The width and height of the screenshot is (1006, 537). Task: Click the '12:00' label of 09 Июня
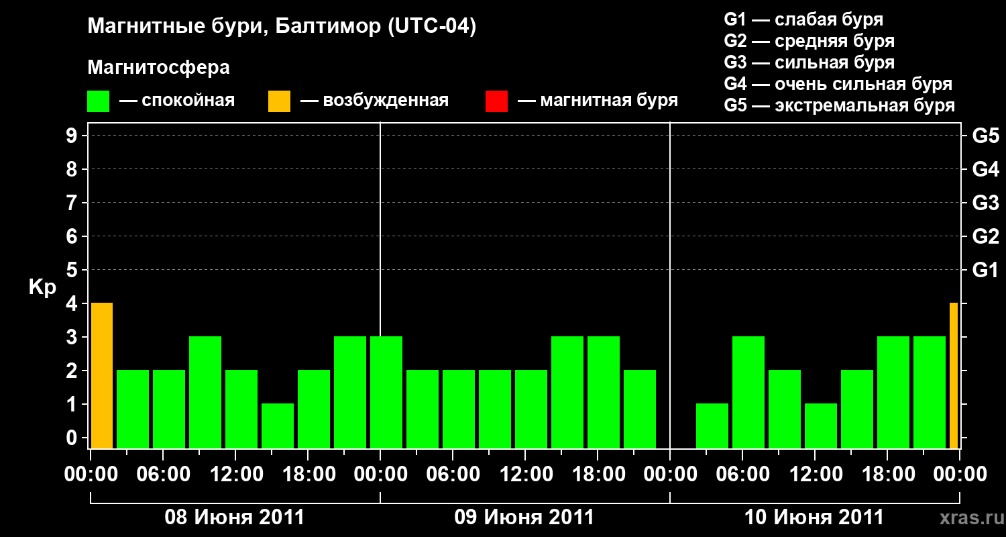click(525, 475)
